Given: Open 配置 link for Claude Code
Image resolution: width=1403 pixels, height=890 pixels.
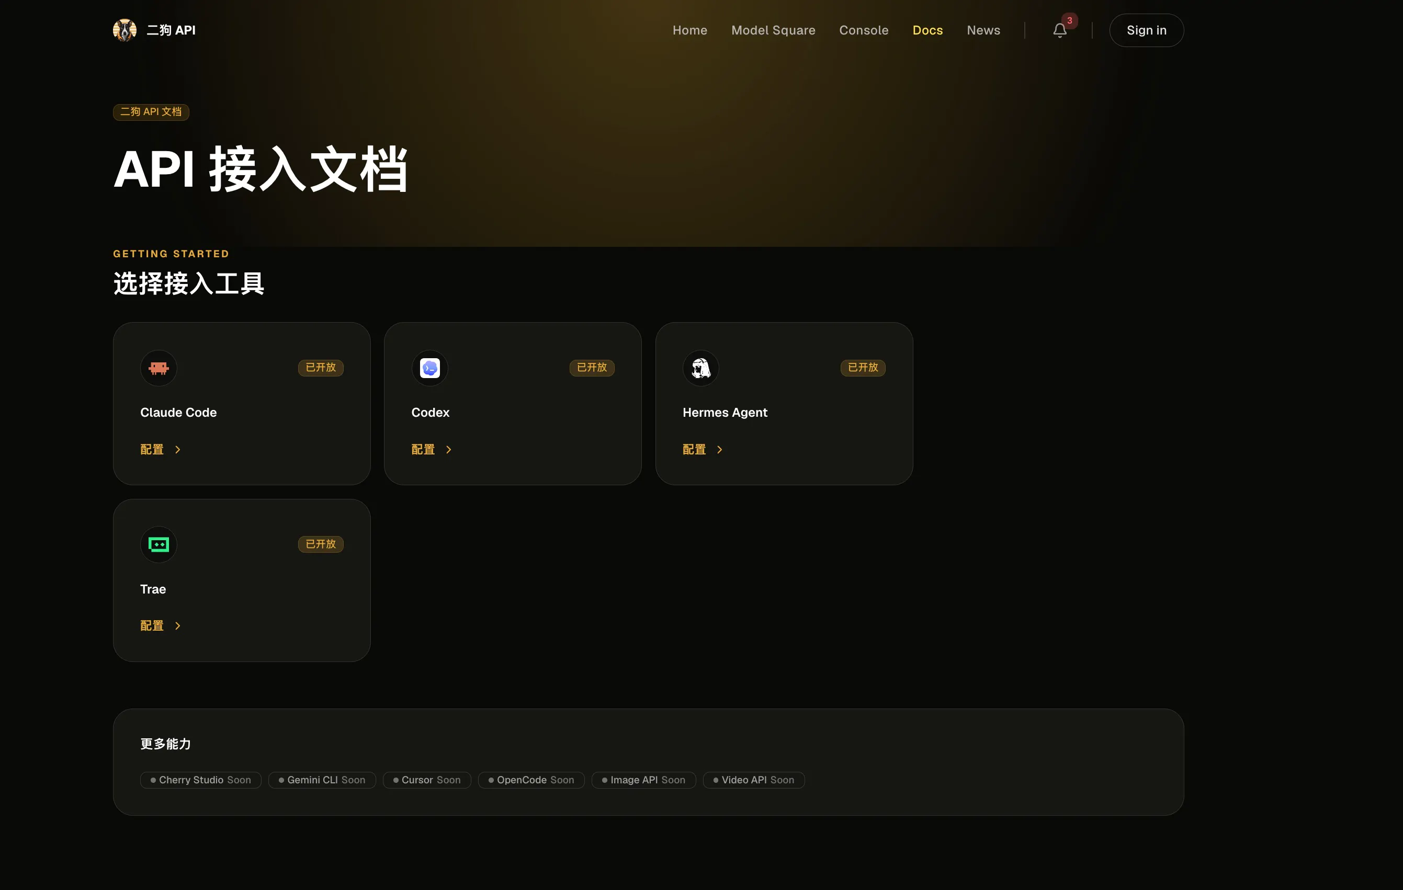Looking at the screenshot, I should coord(161,450).
